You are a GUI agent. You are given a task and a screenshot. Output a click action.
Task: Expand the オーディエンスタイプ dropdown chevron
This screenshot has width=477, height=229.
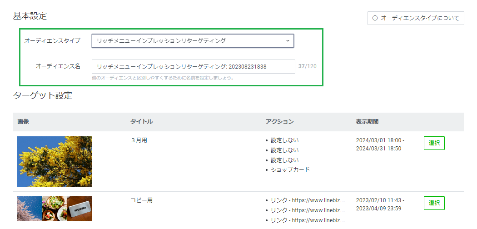[x=287, y=41]
